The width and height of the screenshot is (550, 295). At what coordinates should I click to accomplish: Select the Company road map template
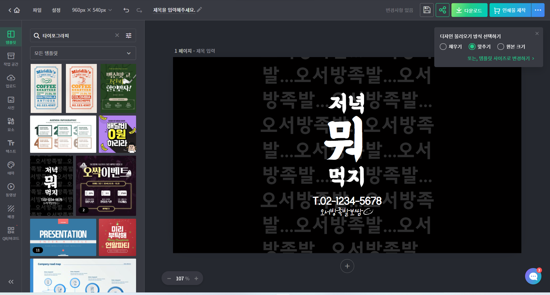83,276
